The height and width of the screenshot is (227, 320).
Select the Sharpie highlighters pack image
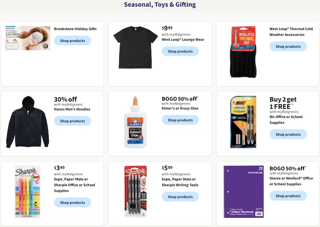(28, 191)
